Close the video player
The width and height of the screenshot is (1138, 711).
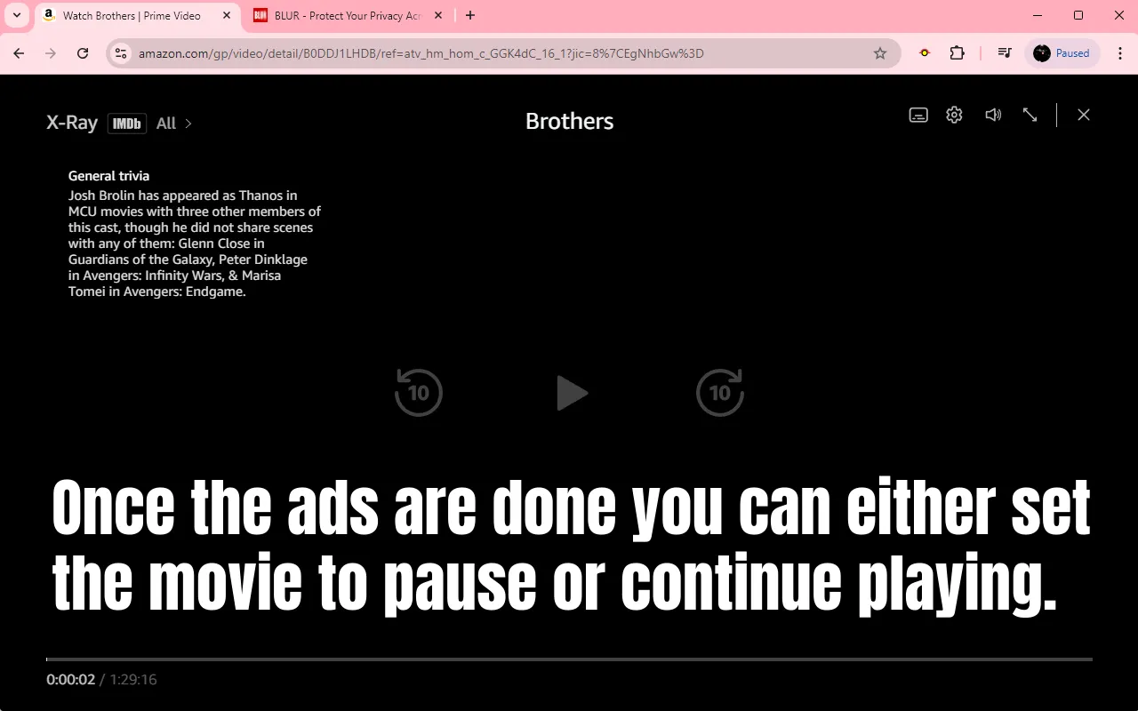(1084, 115)
